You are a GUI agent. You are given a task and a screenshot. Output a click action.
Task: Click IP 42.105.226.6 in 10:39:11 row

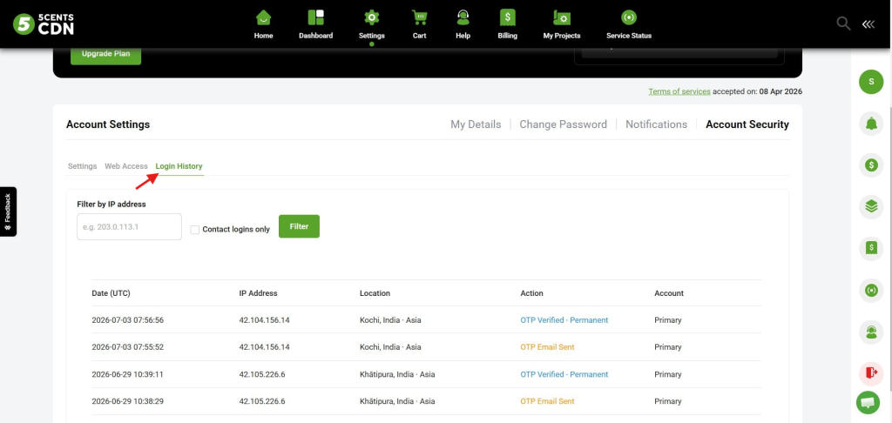[x=262, y=374]
